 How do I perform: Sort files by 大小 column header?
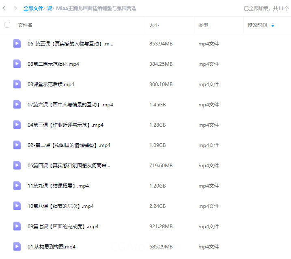pos(154,25)
